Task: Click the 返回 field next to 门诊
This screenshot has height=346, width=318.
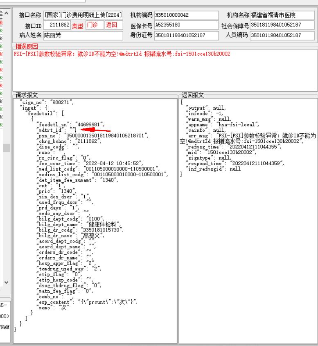Action: pyautogui.click(x=114, y=25)
